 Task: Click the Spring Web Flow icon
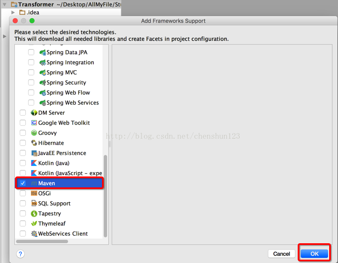click(x=42, y=93)
